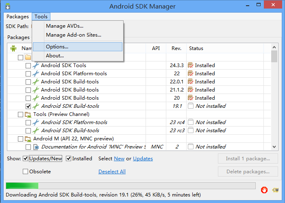Click not-installed status icon for 23 rc4

[191, 122]
